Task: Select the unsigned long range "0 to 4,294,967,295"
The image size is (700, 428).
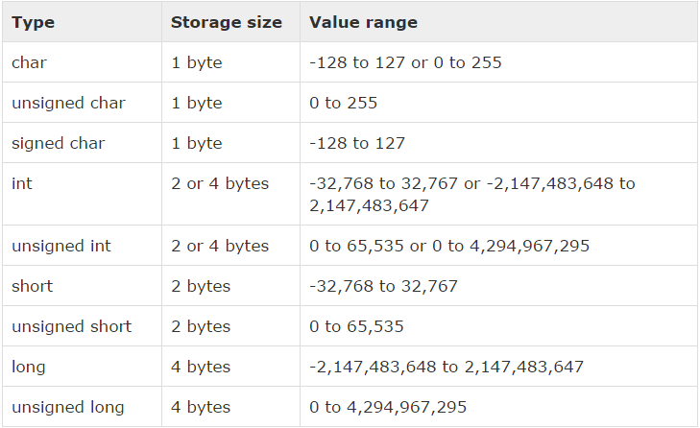Action: tap(388, 407)
